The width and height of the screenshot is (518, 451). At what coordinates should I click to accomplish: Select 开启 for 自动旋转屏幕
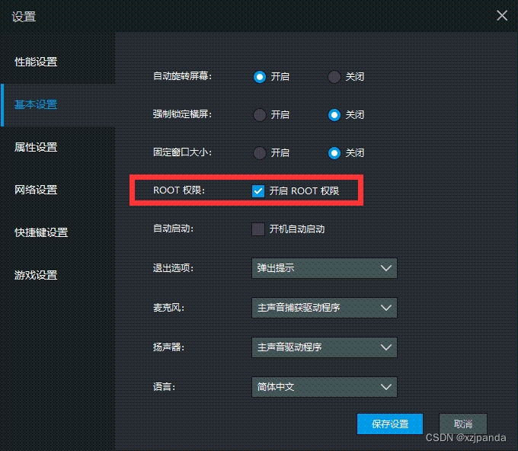pos(260,77)
